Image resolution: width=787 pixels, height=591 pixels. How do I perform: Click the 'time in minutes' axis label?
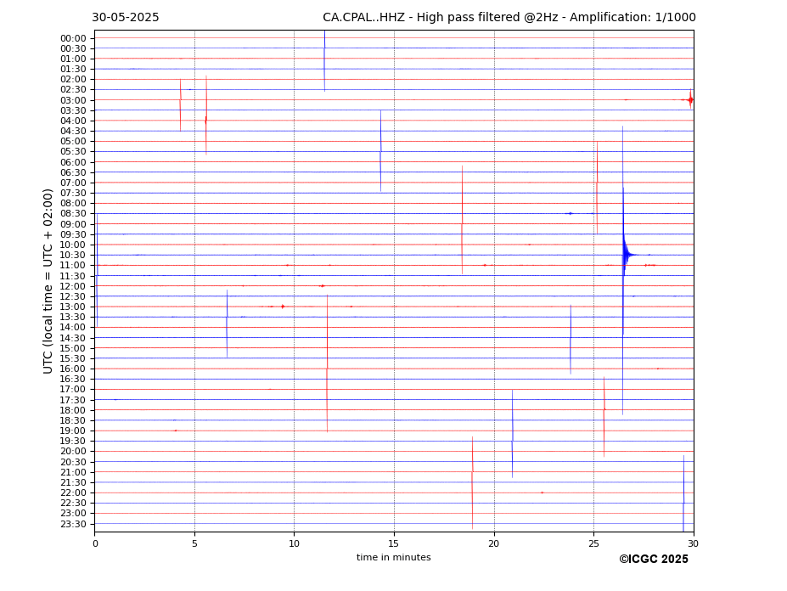394,557
